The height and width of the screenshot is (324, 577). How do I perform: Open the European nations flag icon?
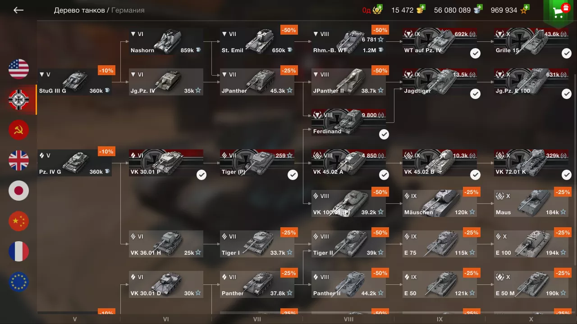18,282
